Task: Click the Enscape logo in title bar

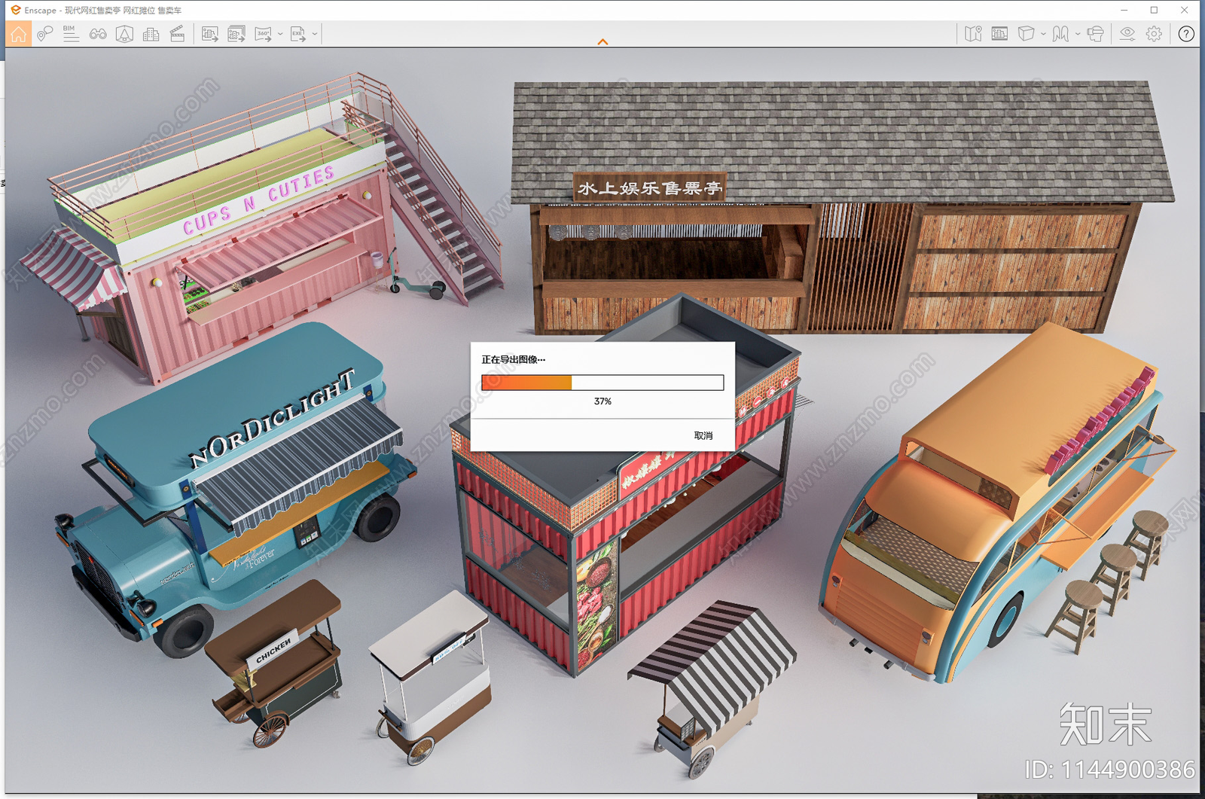Action: click(16, 10)
